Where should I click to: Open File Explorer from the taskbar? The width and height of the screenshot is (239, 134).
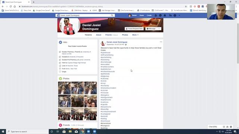70,131
